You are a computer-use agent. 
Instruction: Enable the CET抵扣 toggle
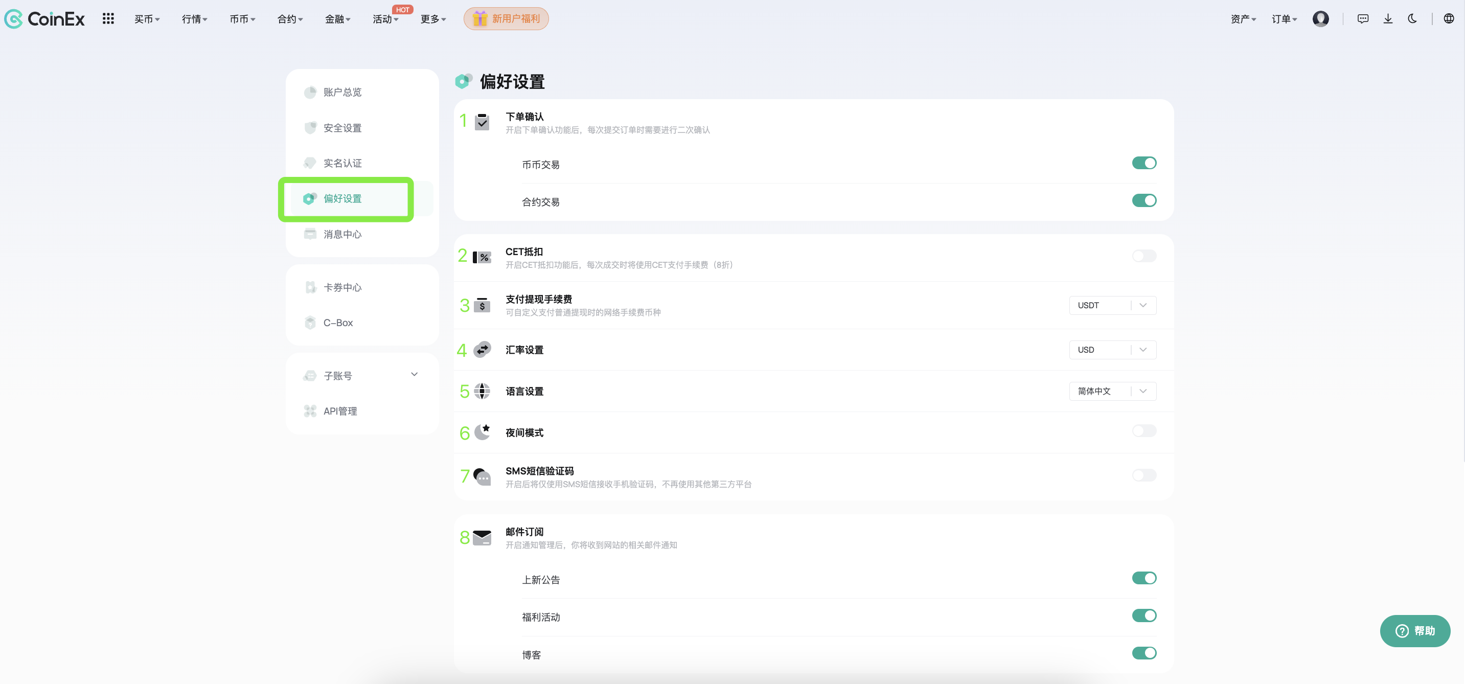[1143, 256]
